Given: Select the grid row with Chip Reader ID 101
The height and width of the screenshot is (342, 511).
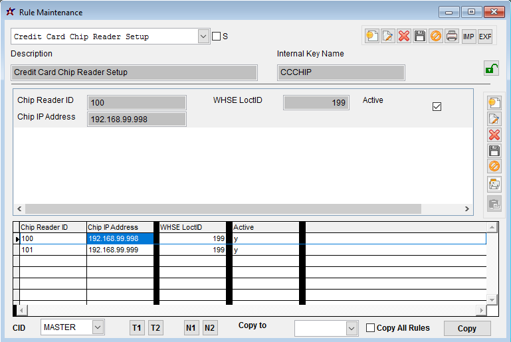Looking at the screenshot, I should click(x=53, y=250).
